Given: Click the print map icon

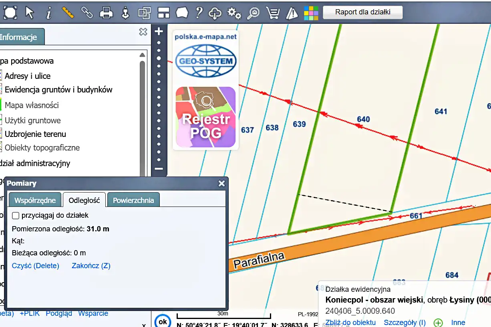Looking at the screenshot, I should (106, 13).
